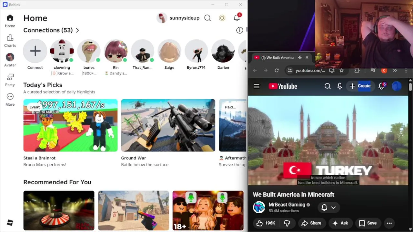Go back in the browser
The width and height of the screenshot is (413, 232).
(255, 71)
